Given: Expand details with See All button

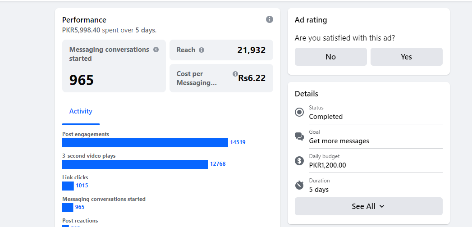Looking at the screenshot, I should 368,206.
